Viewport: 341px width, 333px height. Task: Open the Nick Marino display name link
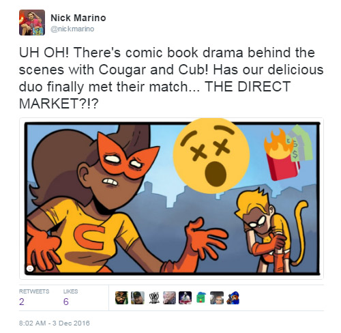pos(78,18)
